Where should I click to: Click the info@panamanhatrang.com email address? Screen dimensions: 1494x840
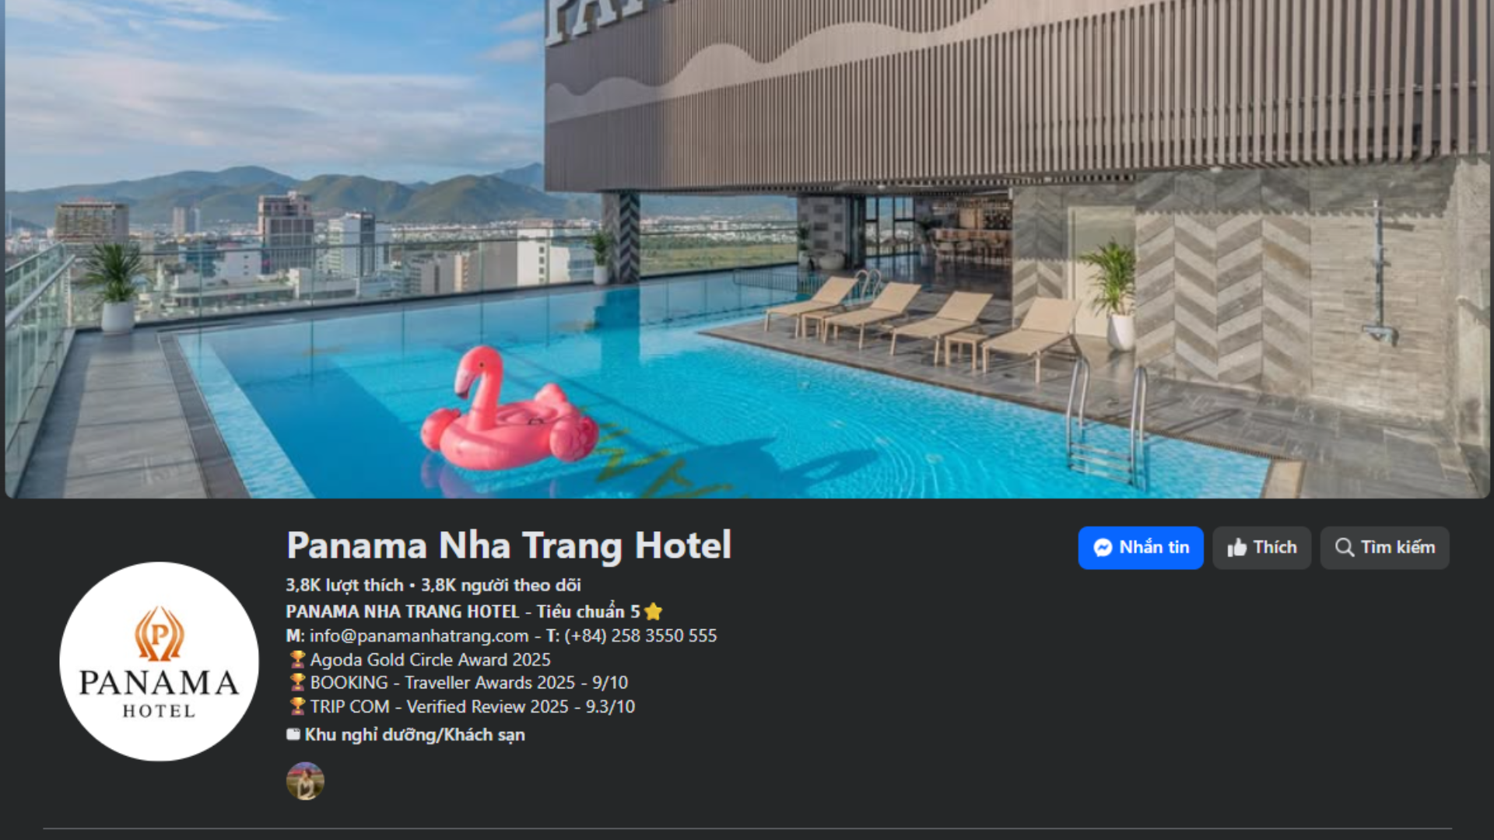pyautogui.click(x=419, y=636)
